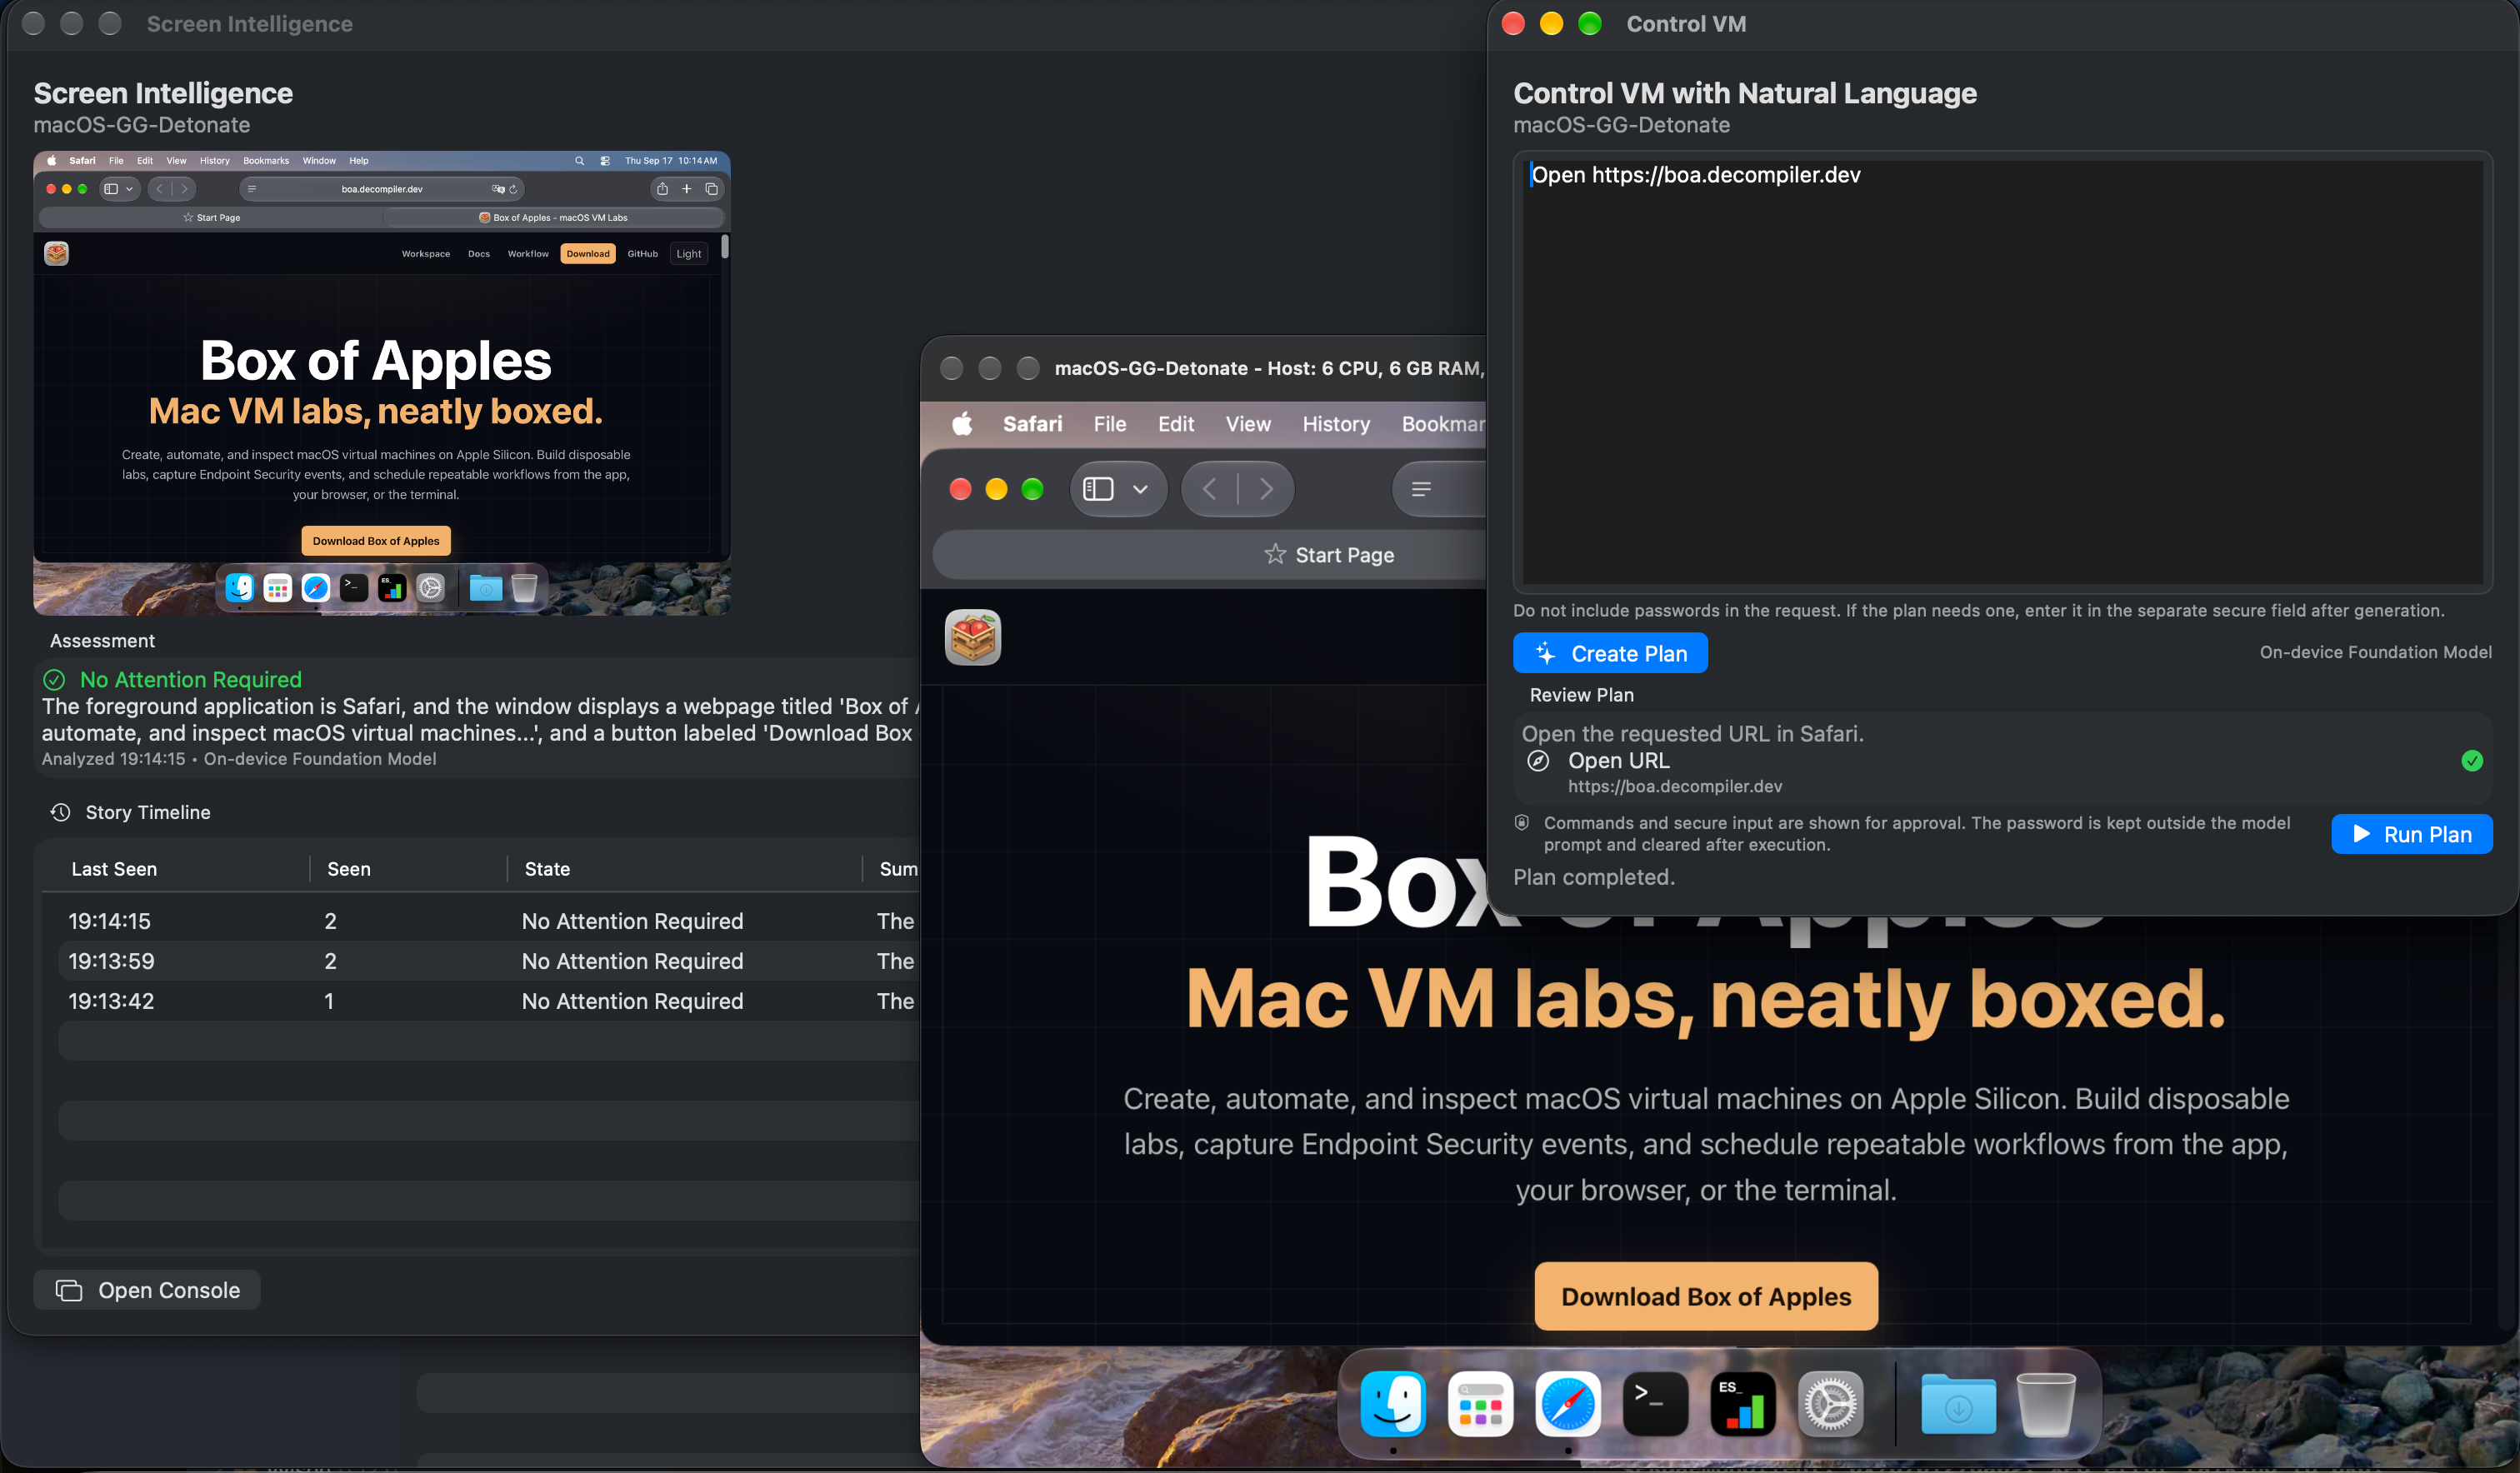Open the File menu in the VM

(1110, 424)
